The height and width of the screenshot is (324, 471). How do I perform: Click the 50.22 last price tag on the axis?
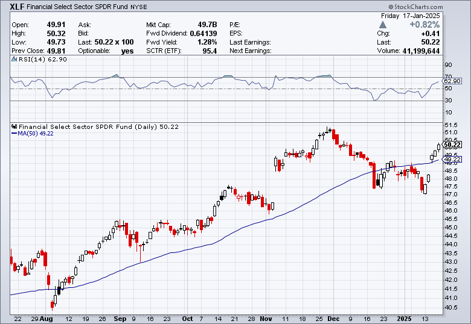tap(452, 145)
